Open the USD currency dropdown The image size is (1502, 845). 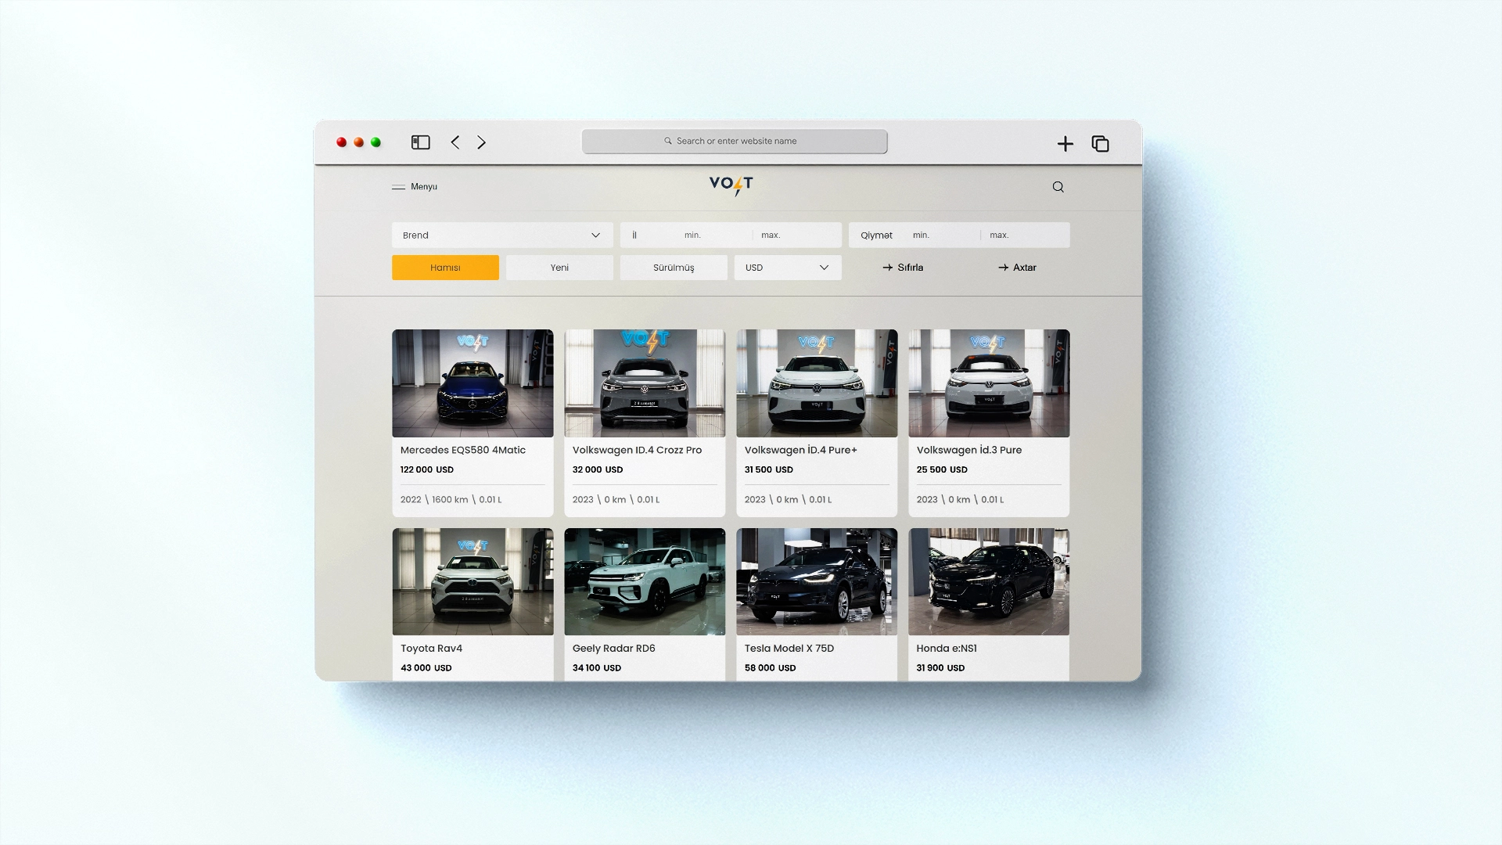coord(788,268)
